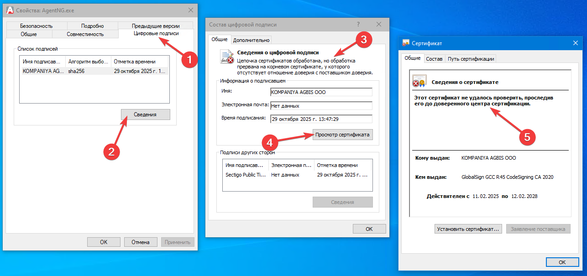587x276 pixels.
Task: Open the Просмотр сертификата button
Action: 342,135
